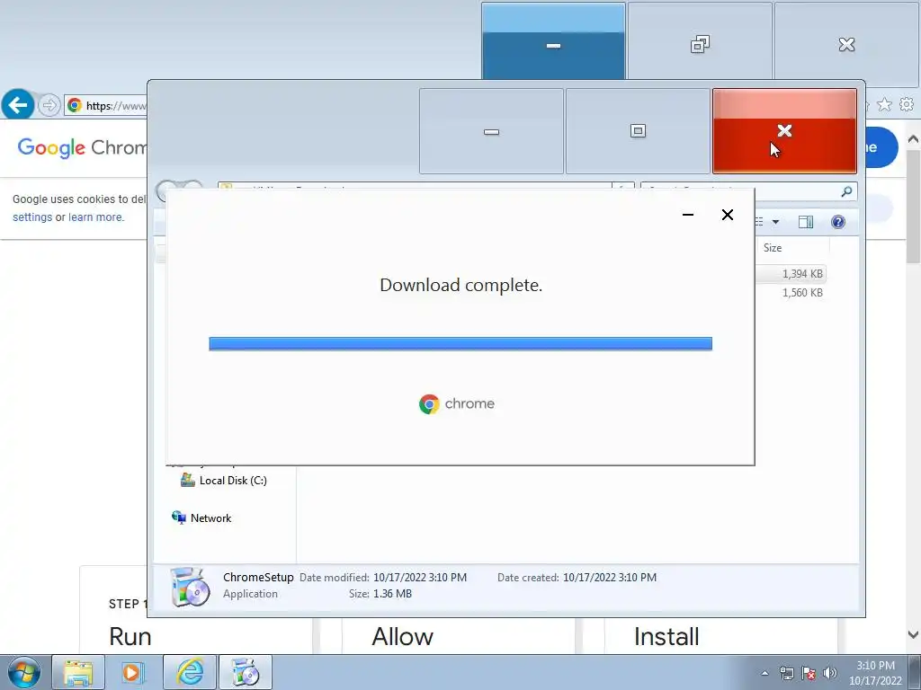Click the blue download progress bar
The width and height of the screenshot is (921, 690).
tap(460, 343)
